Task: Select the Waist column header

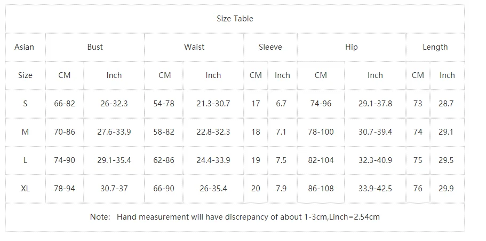Action: [194, 47]
